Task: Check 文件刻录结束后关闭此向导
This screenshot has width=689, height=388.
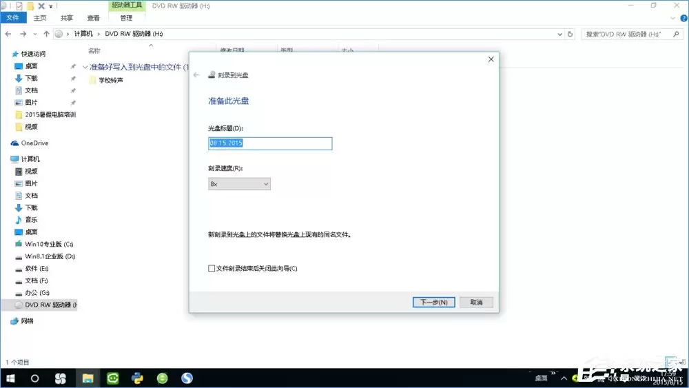Action: 212,268
